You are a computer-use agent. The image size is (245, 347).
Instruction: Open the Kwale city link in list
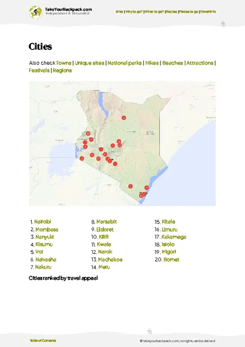coord(104,244)
